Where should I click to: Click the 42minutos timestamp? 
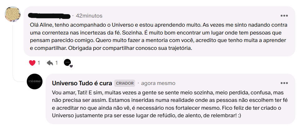[x=89, y=16]
